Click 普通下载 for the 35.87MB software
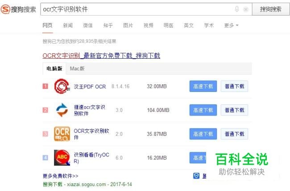This screenshot has width=290, height=191. (x=234, y=134)
